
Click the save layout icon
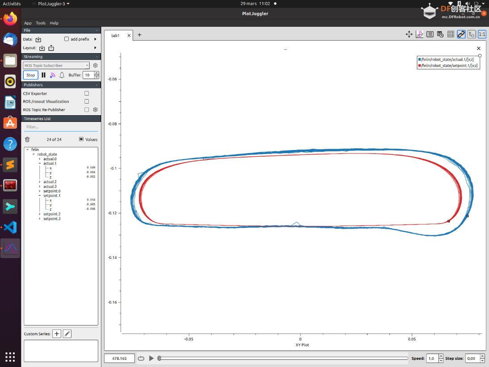pyautogui.click(x=51, y=48)
